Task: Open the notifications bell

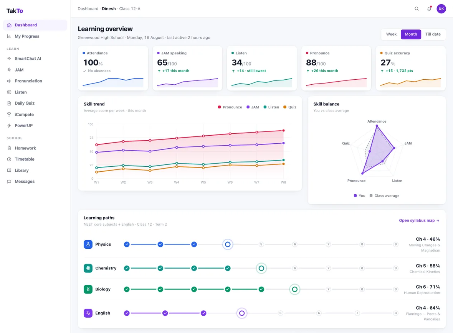Action: [429, 9]
